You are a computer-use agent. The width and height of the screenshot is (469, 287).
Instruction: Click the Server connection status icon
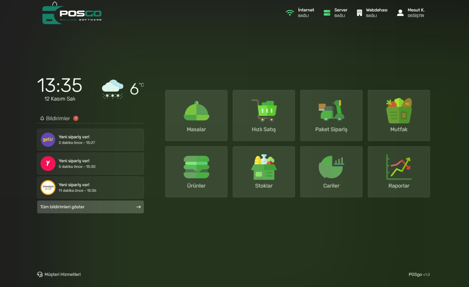coord(327,13)
